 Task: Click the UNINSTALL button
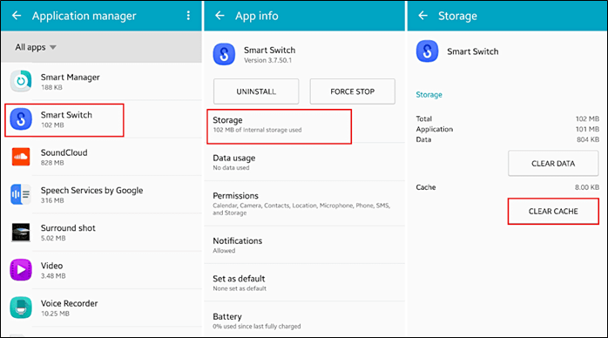click(256, 91)
